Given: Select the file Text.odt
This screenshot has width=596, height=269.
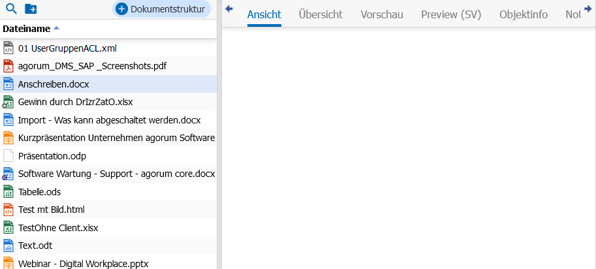Looking at the screenshot, I should (35, 245).
